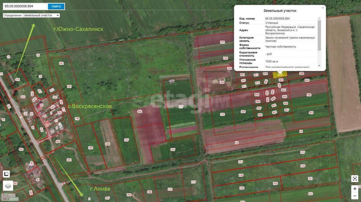Click the Найти search button

tap(56, 6)
